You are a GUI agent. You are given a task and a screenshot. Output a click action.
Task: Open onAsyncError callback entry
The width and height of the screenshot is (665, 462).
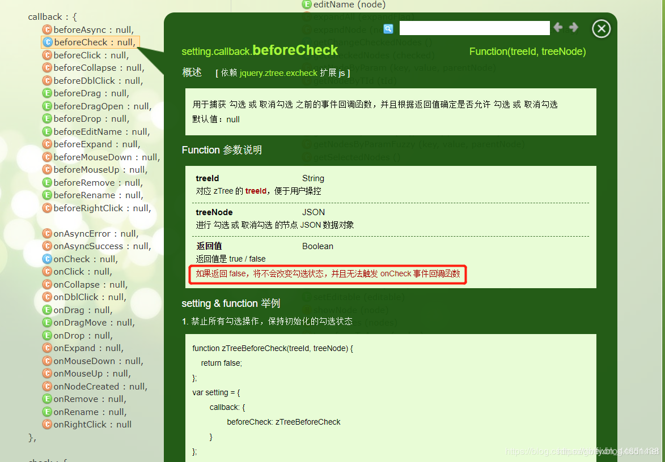click(91, 233)
